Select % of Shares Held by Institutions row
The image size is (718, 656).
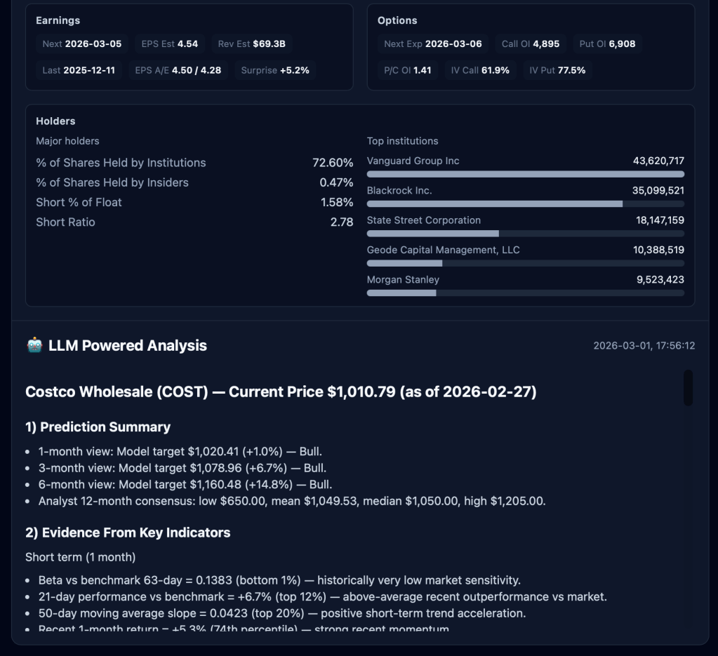pyautogui.click(x=194, y=163)
